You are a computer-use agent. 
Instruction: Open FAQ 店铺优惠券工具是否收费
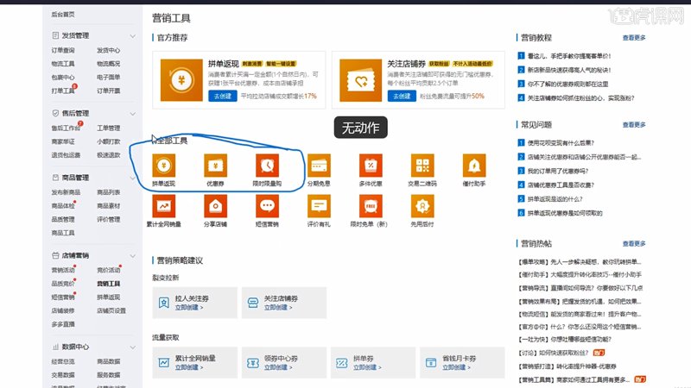pyautogui.click(x=561, y=185)
